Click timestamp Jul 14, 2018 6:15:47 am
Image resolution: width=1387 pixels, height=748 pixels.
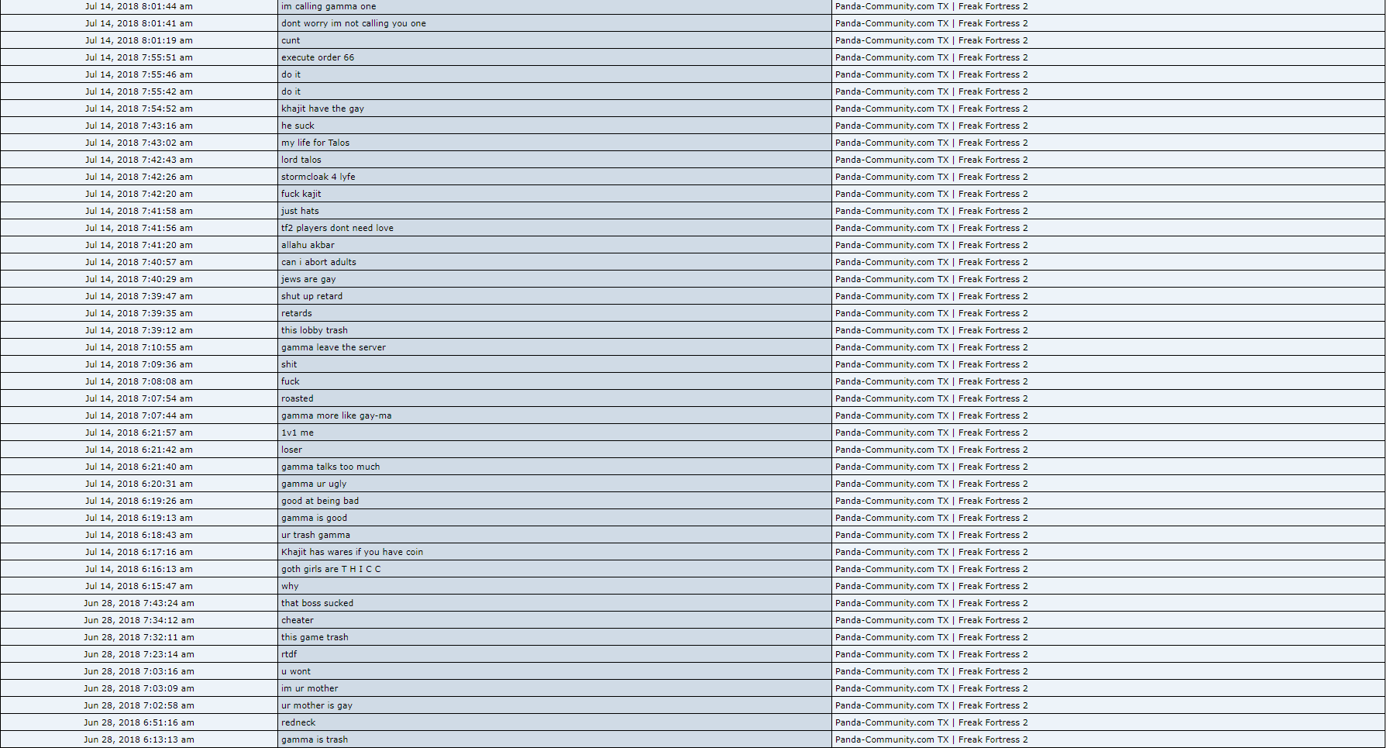[139, 586]
